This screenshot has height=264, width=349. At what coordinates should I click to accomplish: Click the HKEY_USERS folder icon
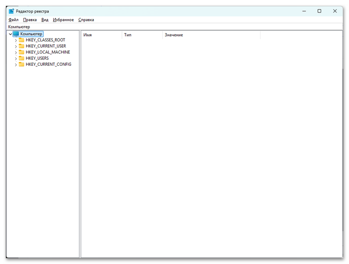(x=21, y=58)
